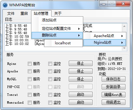Screen dimensions: 133x110
Task: Toggle Tomcat 服务 checkbox
Action: tap(30, 95)
